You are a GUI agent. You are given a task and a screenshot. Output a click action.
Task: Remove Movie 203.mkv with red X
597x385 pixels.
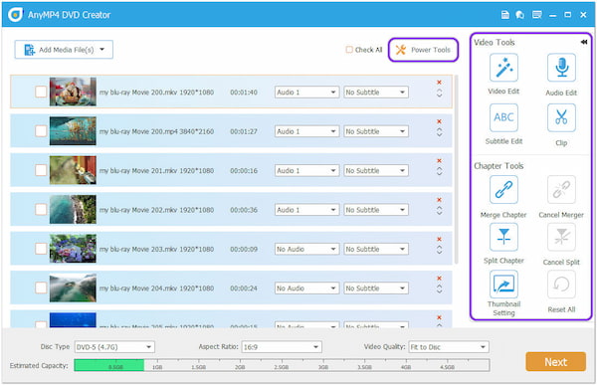click(439, 239)
